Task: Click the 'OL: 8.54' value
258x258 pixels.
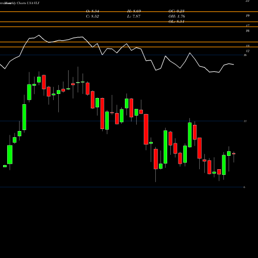Action: pyautogui.click(x=176, y=22)
